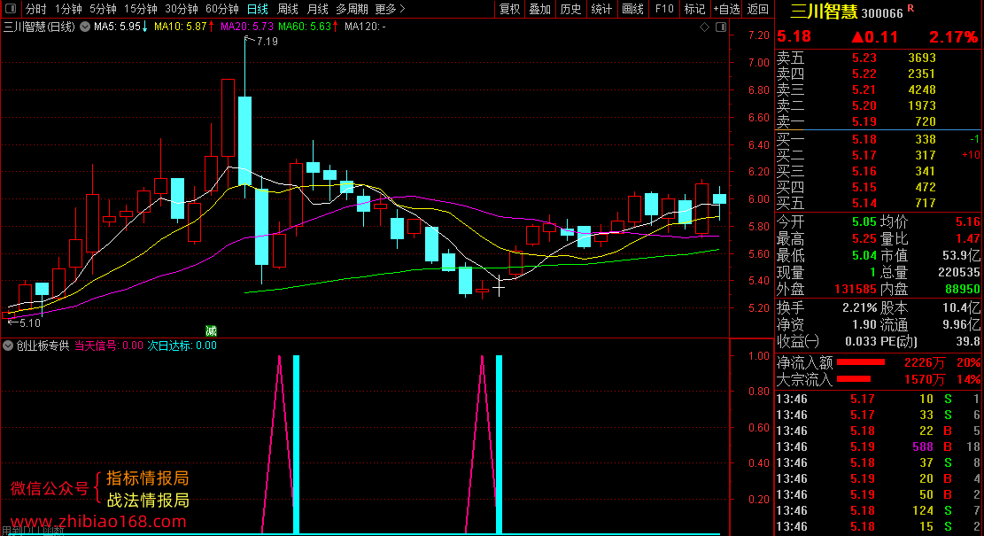984x536 pixels.
Task: Click the 减 marker under the chart
Action: (x=212, y=330)
